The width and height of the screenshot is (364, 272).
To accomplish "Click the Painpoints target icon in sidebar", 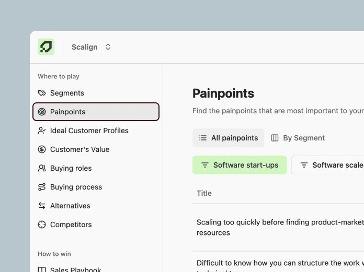I will (42, 112).
